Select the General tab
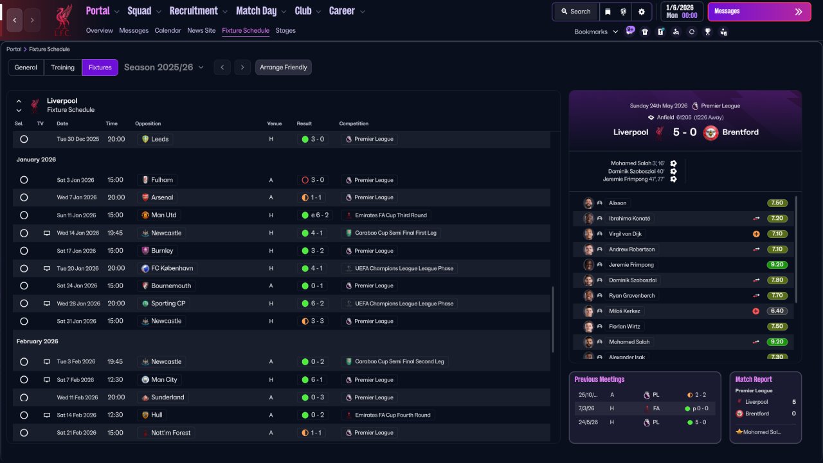The height and width of the screenshot is (463, 823). [x=26, y=68]
